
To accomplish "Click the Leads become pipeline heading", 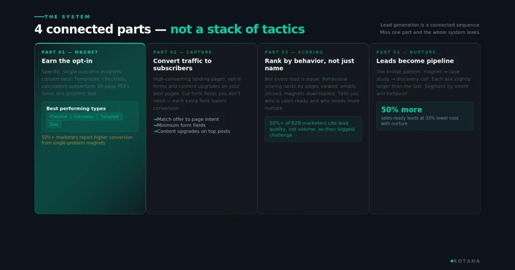I will [415, 61].
